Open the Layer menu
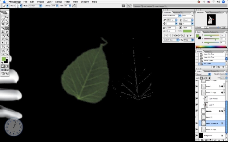This screenshot has width=228, height=142. (x=49, y=2)
